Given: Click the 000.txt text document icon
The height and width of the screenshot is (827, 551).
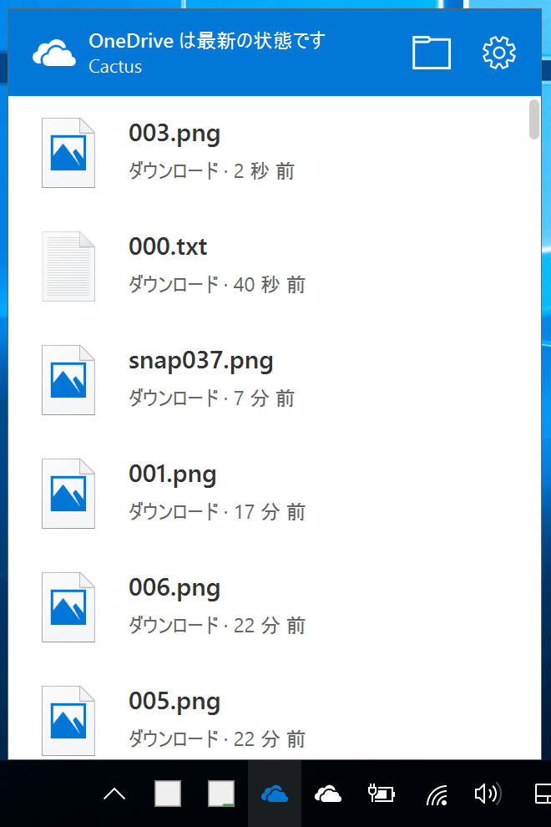Looking at the screenshot, I should (x=68, y=266).
